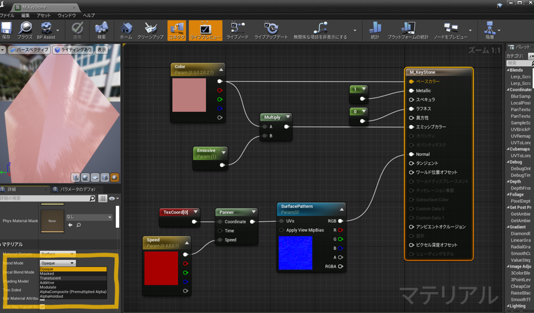Viewport: 534px width, 313px height.
Task: Click blue texture thumbnail in SurfacePattern node
Action: pos(295,253)
